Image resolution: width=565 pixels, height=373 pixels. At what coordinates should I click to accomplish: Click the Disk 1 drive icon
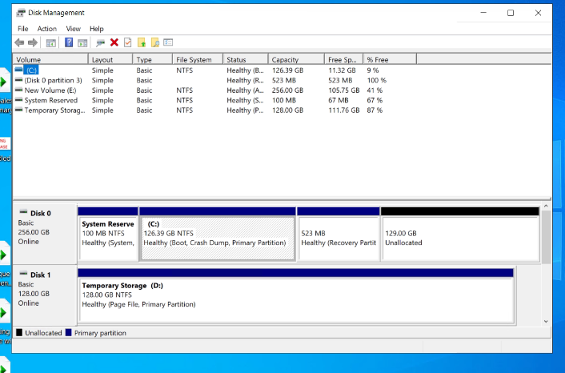pos(23,273)
